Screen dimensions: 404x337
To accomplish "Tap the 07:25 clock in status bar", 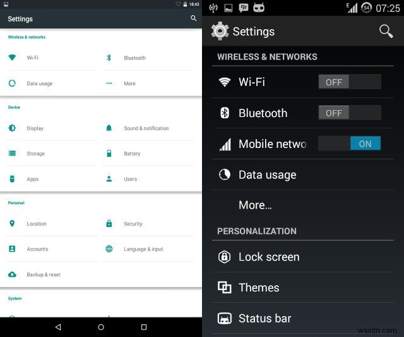I will click(388, 8).
